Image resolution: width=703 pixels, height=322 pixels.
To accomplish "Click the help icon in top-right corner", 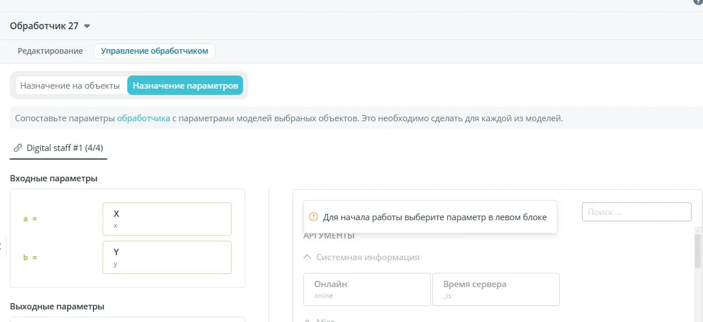I will point(698,2).
